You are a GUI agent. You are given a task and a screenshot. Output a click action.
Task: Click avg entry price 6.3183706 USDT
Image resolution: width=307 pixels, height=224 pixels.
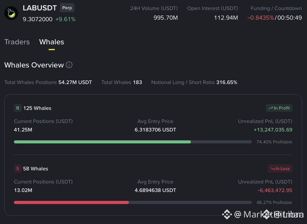[155, 130]
